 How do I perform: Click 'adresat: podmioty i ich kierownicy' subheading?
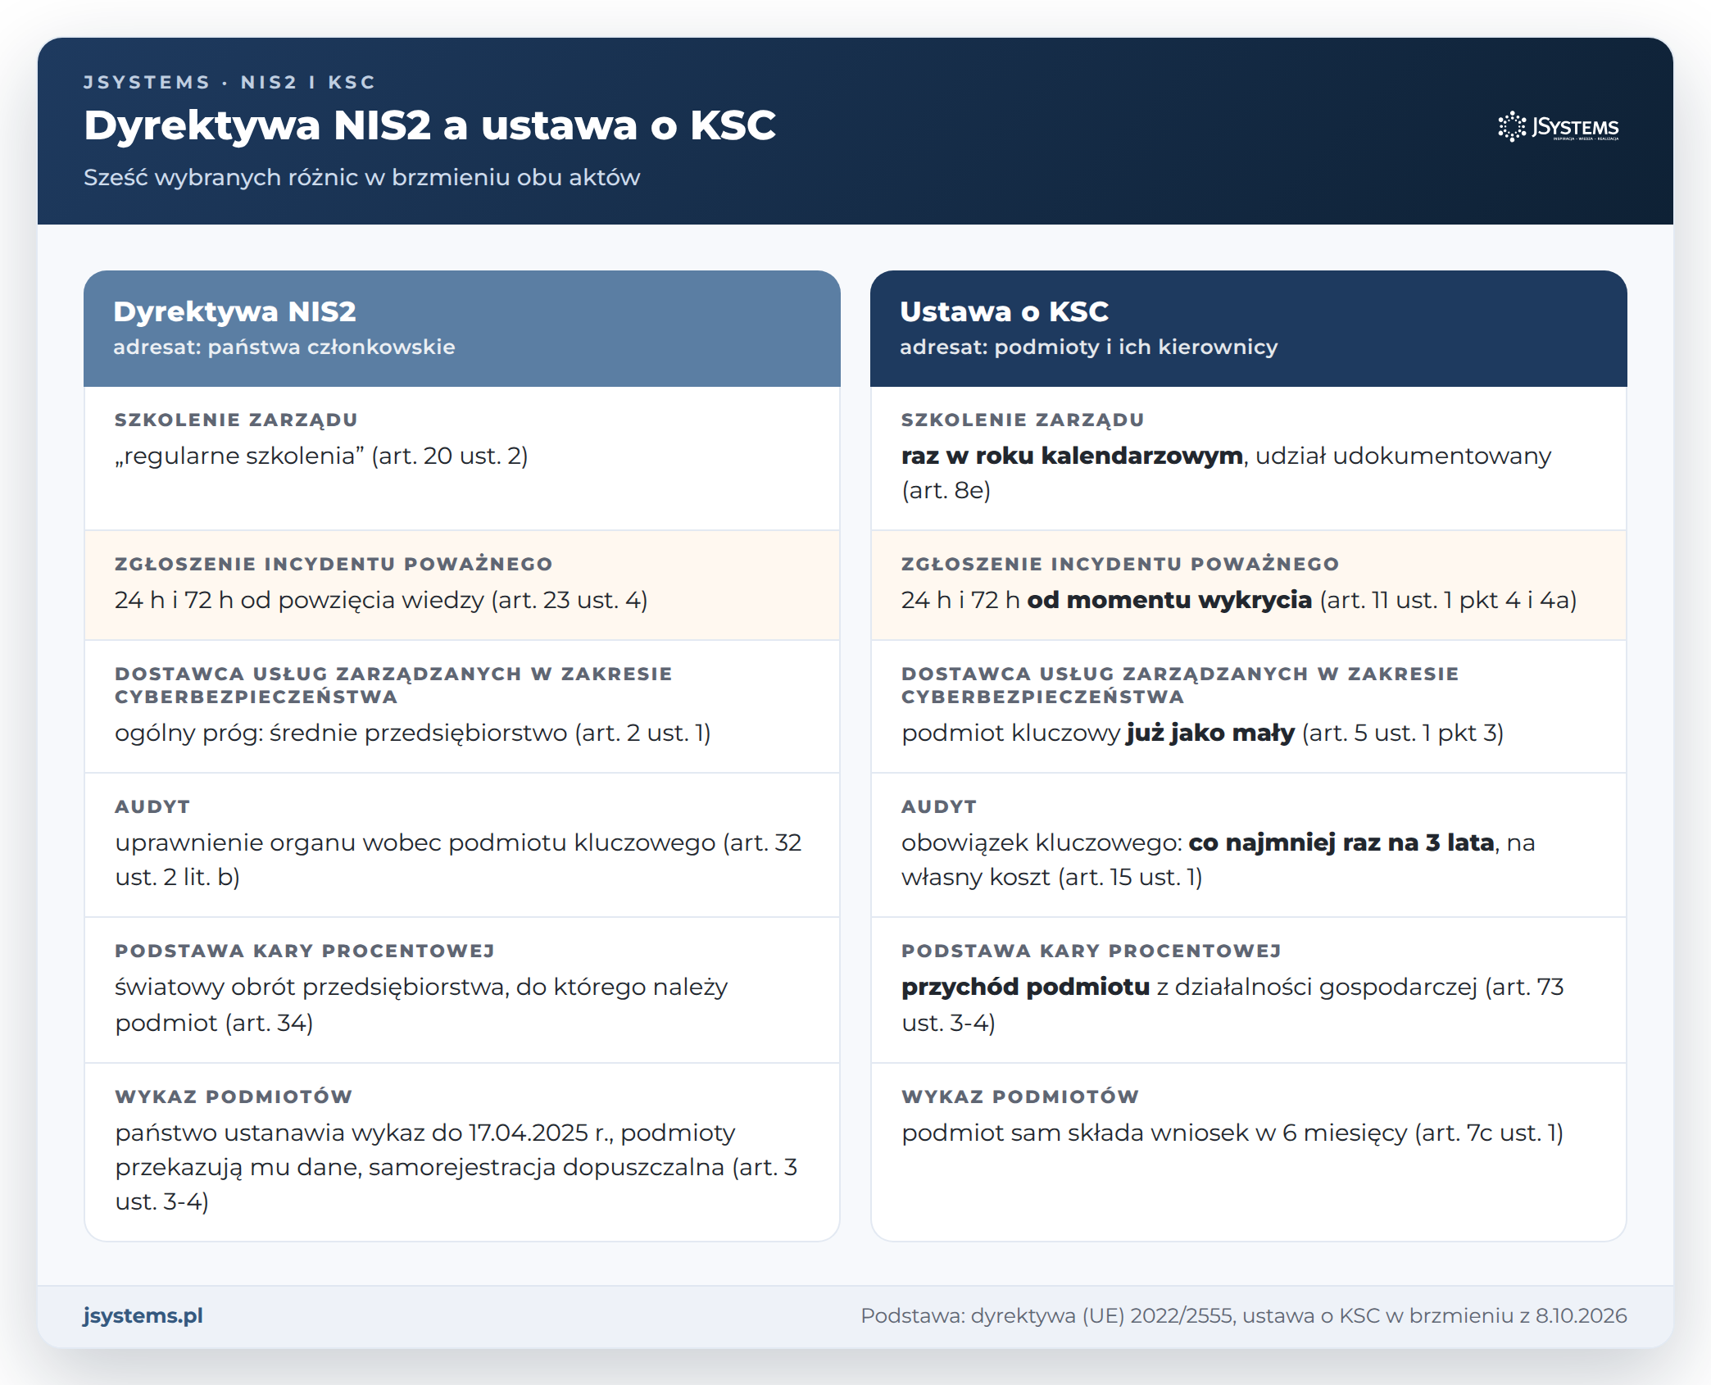[x=1088, y=347]
